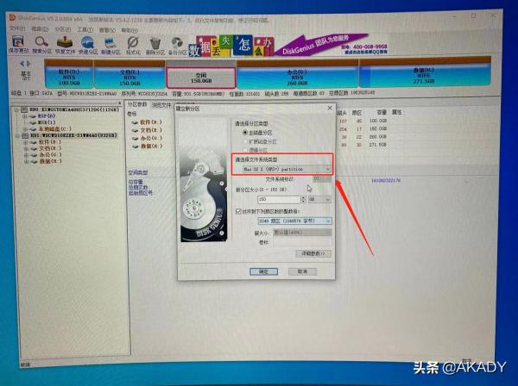Click the Detailed Parameters (详细参数>>) button
Screen dimensions: 518x386
point(313,253)
